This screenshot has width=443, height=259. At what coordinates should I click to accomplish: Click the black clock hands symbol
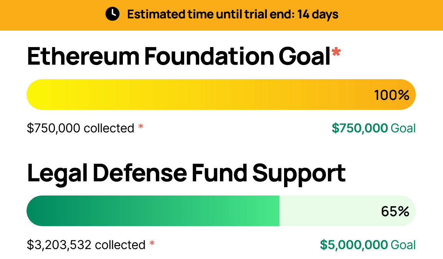pyautogui.click(x=112, y=15)
